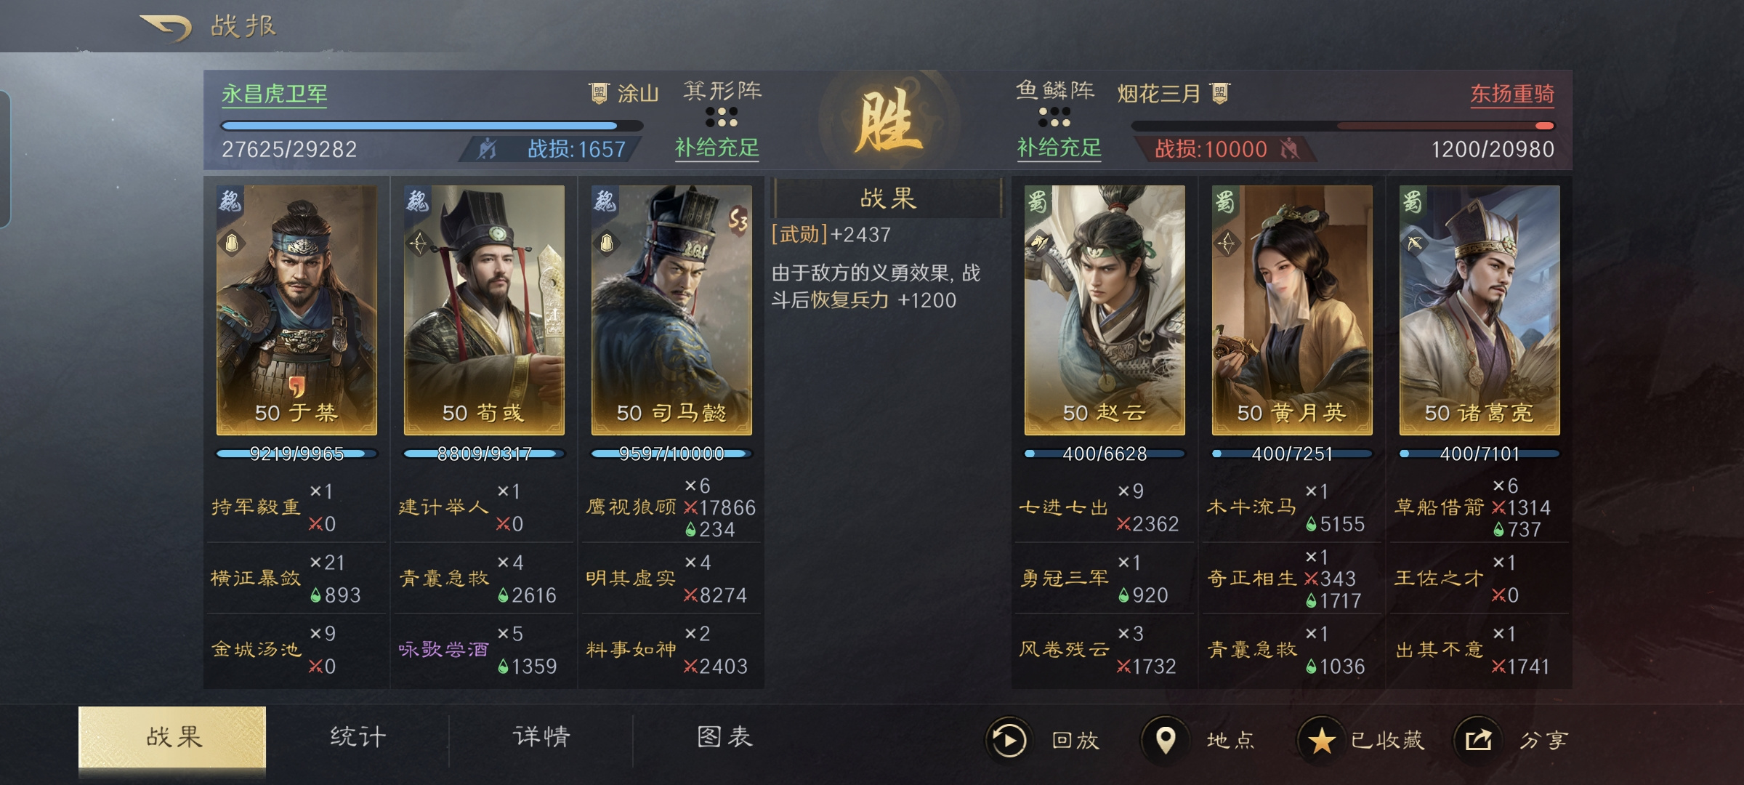Viewport: 1744px width, 785px height.
Task: Tap the archer icon on 诸葛亮 card
Action: [x=1414, y=243]
